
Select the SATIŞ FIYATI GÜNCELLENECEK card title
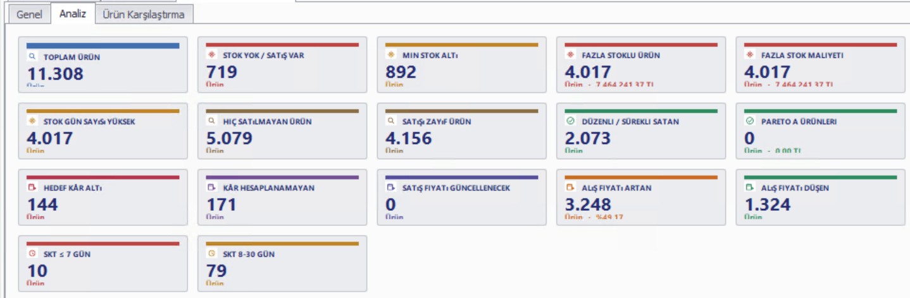pyautogui.click(x=457, y=188)
